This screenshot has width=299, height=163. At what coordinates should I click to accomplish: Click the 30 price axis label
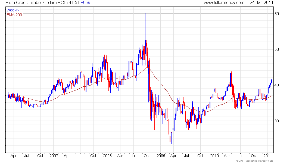276,121
